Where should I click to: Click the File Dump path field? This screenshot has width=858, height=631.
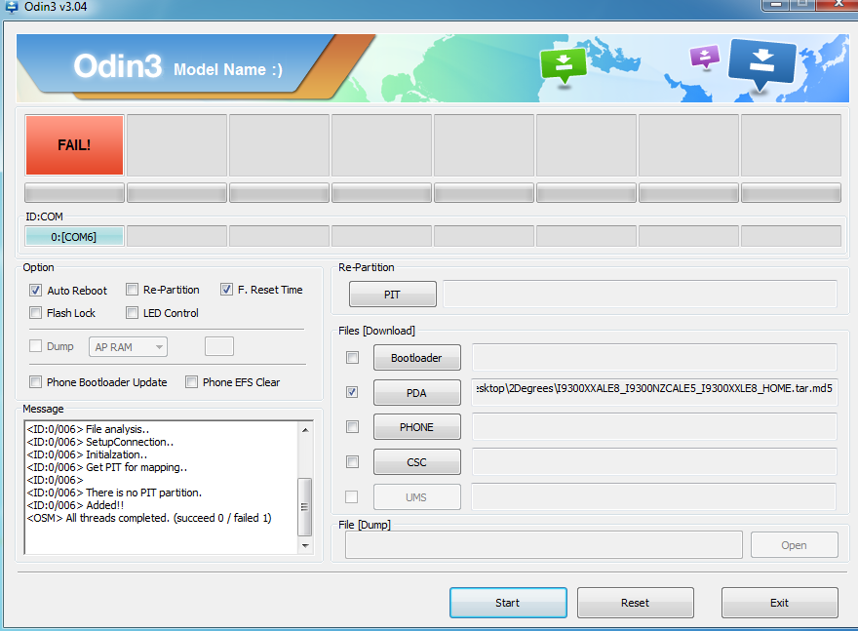pyautogui.click(x=544, y=544)
